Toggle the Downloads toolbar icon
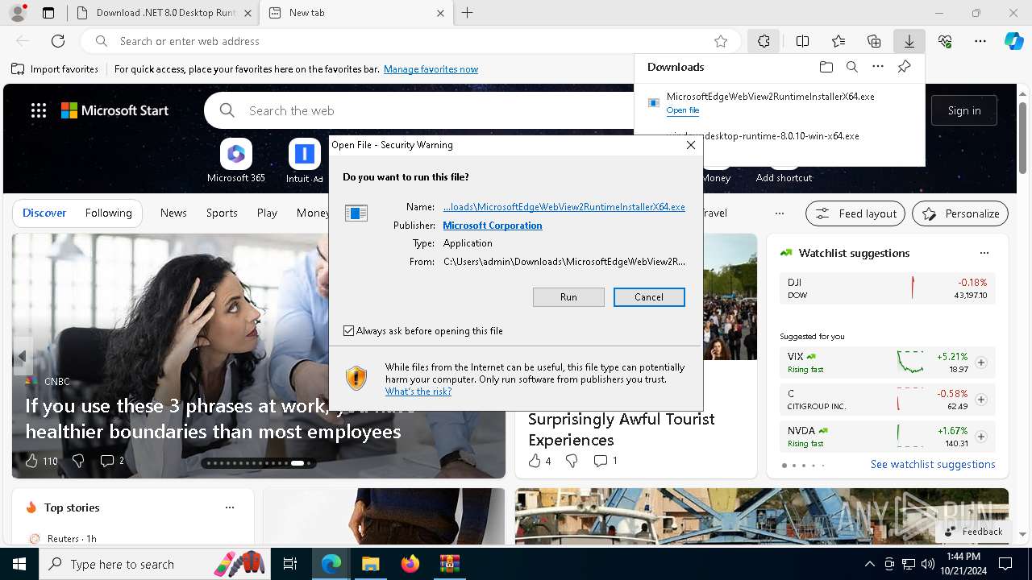The width and height of the screenshot is (1032, 580). [909, 41]
